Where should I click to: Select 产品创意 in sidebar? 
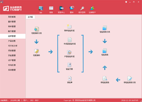point(12,41)
